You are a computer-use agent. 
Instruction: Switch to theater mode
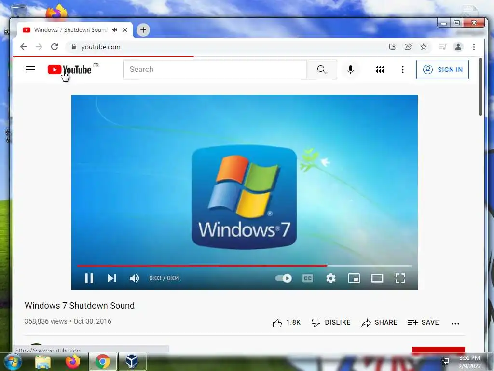pyautogui.click(x=377, y=278)
